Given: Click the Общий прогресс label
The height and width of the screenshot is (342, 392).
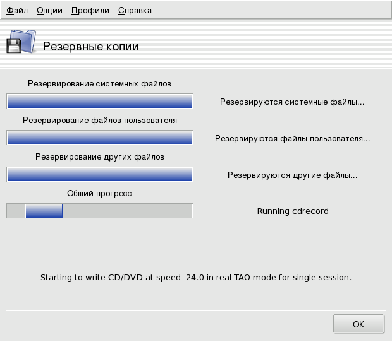Looking at the screenshot, I should click(99, 193).
